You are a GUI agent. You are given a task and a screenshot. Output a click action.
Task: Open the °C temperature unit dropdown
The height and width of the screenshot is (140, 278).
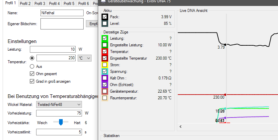[84, 58]
